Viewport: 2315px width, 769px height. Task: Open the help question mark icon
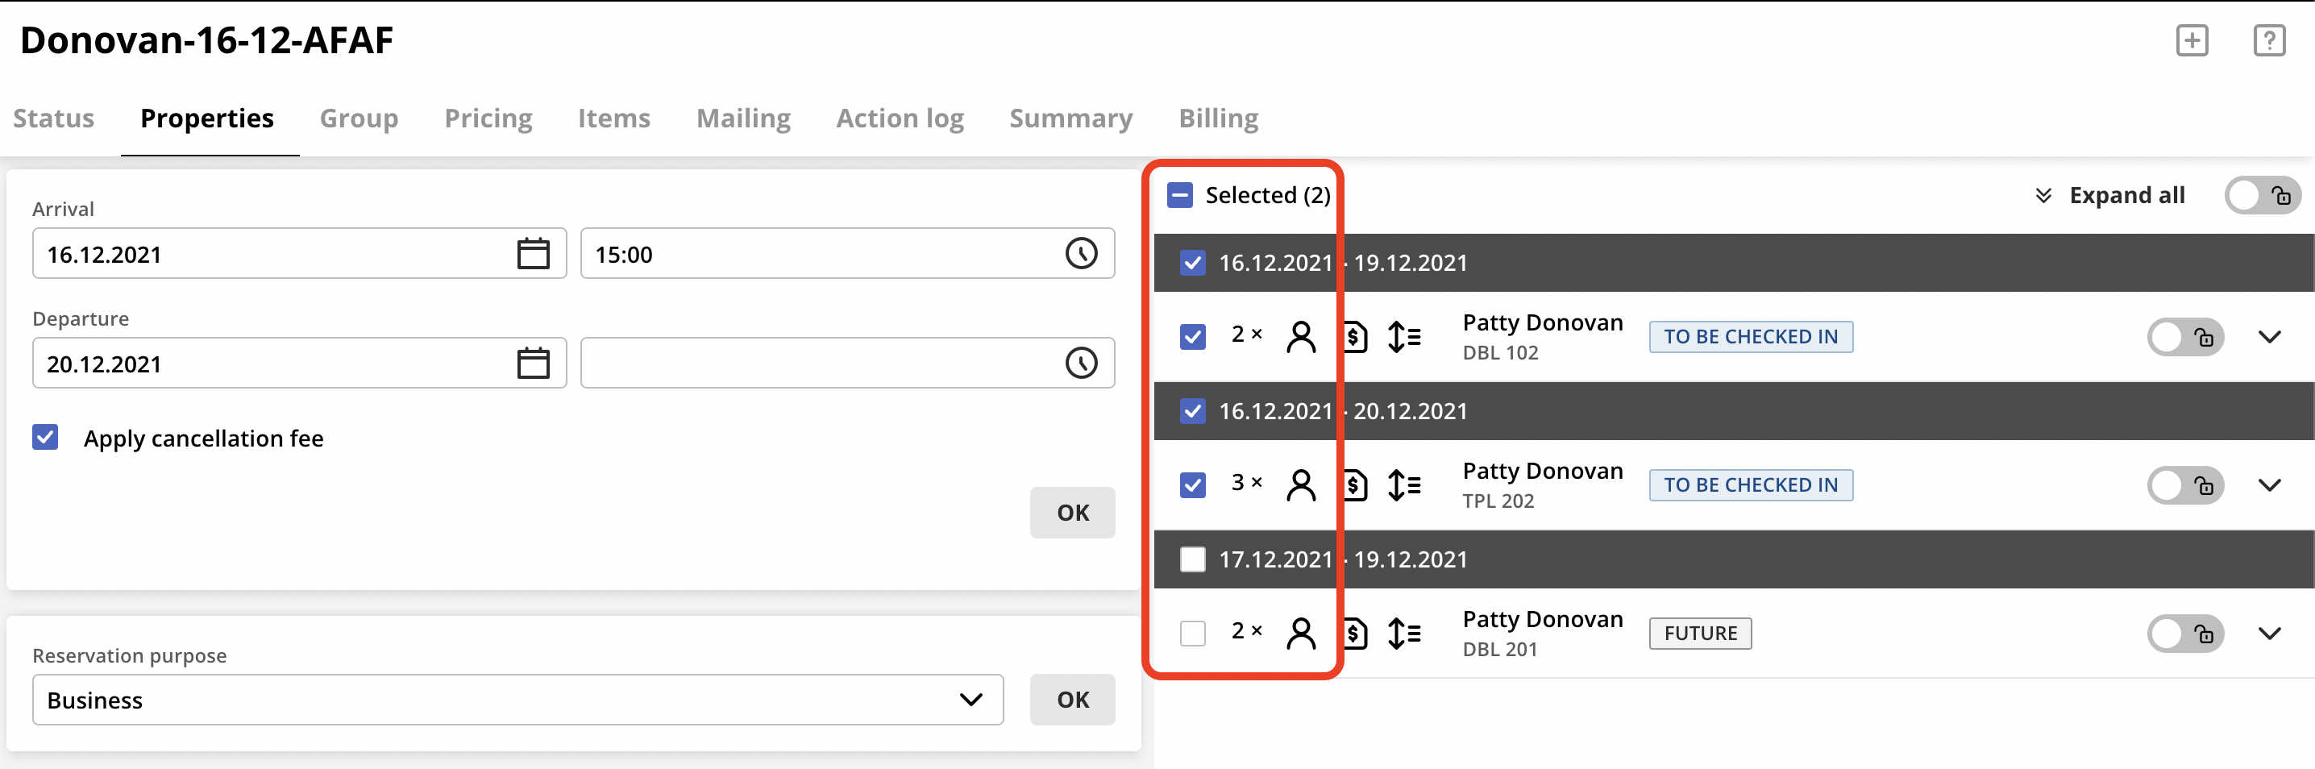[2268, 40]
